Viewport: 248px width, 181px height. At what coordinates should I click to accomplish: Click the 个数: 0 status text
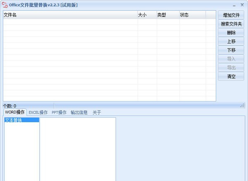pyautogui.click(x=10, y=106)
